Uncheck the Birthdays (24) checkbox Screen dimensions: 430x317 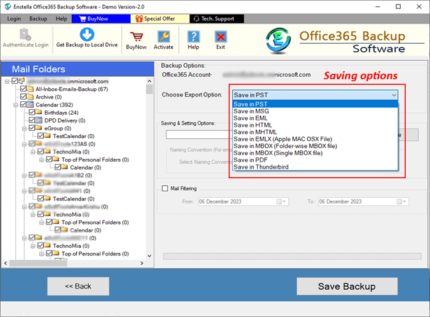coord(32,112)
